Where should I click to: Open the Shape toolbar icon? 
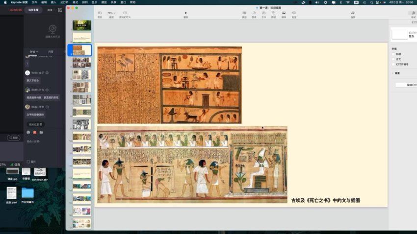coord(274,13)
